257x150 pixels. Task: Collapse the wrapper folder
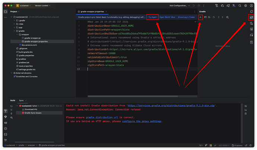[x=17, y=34]
